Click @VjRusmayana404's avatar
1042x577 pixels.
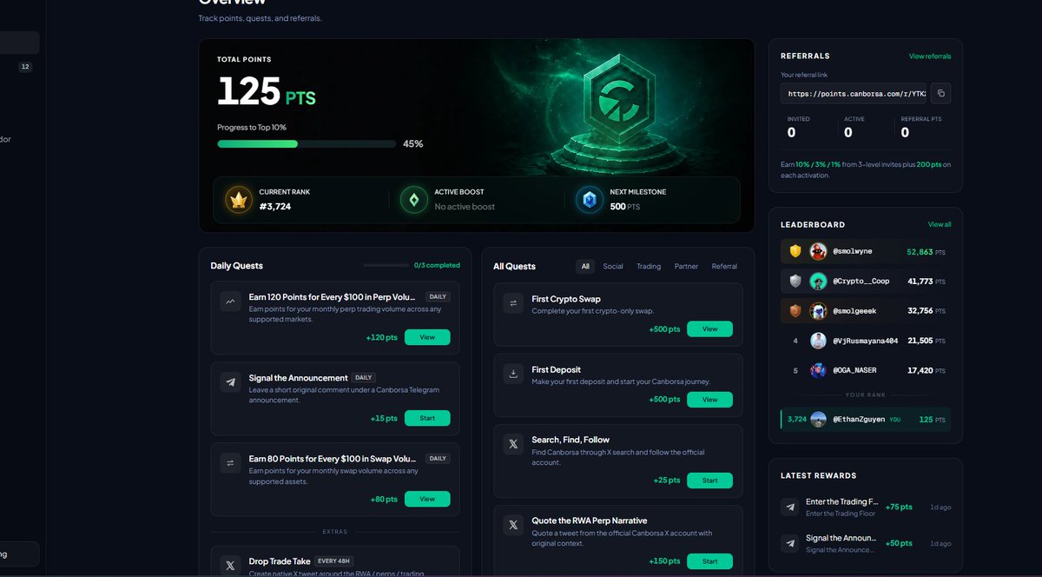(x=818, y=341)
